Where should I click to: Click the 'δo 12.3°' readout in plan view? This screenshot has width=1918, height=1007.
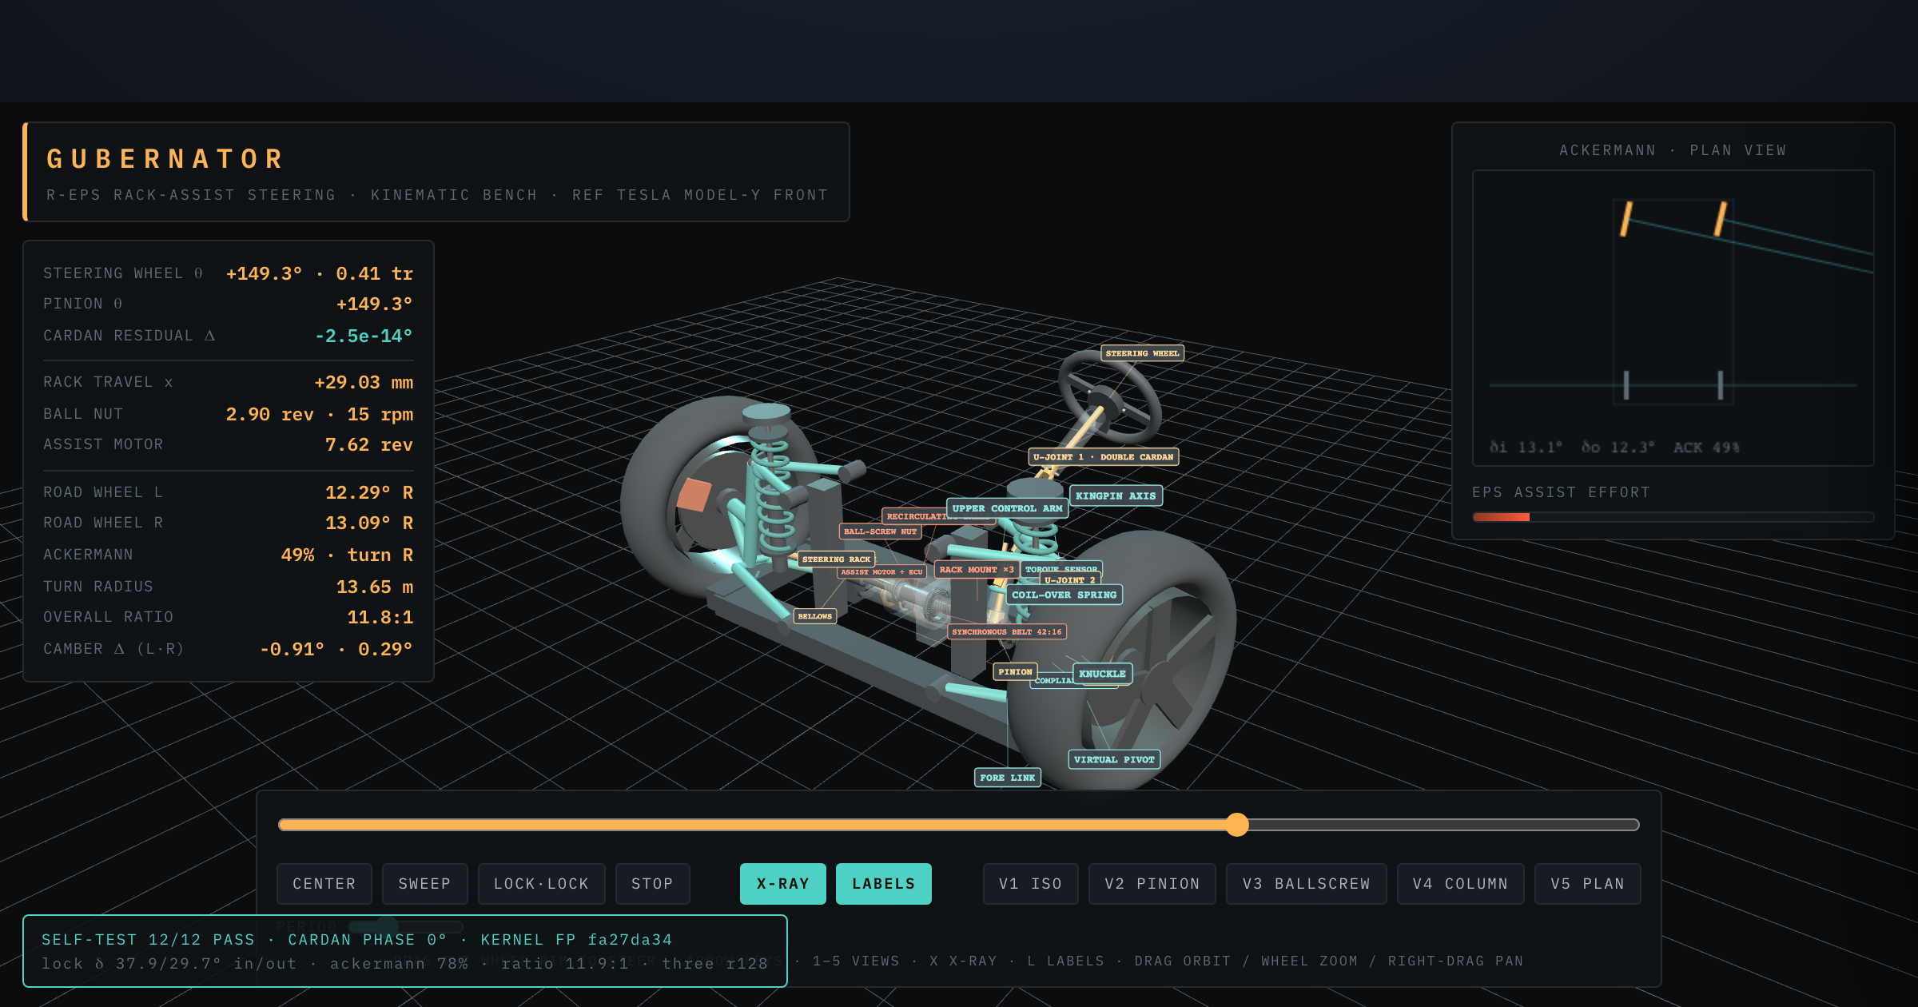[1618, 448]
